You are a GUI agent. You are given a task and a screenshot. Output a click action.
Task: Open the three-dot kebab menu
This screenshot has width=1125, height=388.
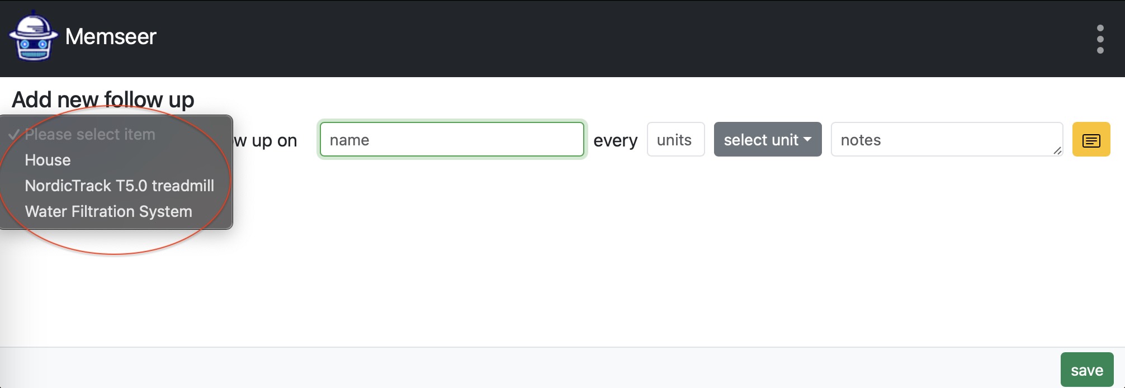[x=1100, y=39]
